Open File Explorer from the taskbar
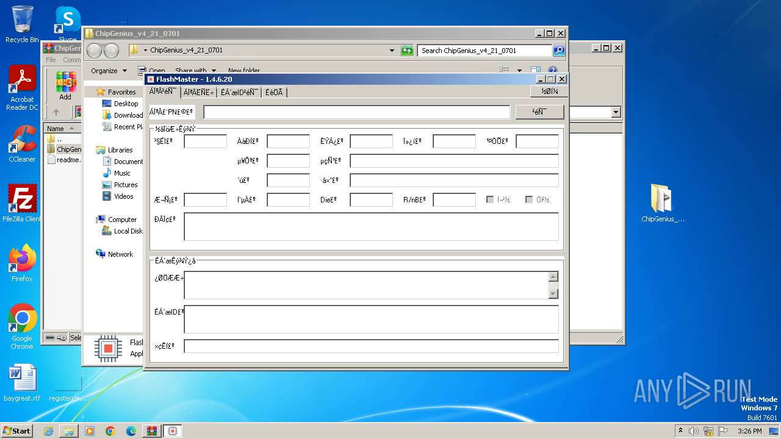This screenshot has height=439, width=781. click(x=68, y=431)
